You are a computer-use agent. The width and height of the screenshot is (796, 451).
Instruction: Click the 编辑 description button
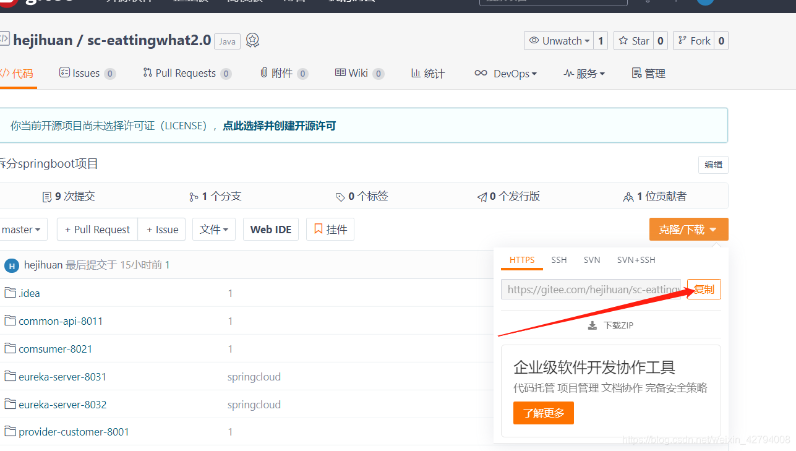click(713, 165)
